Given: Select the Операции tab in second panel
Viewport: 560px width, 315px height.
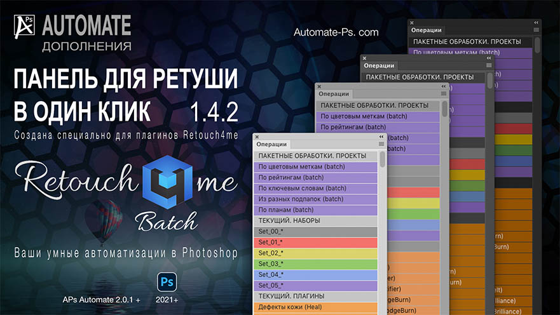Looking at the screenshot, I should point(334,94).
